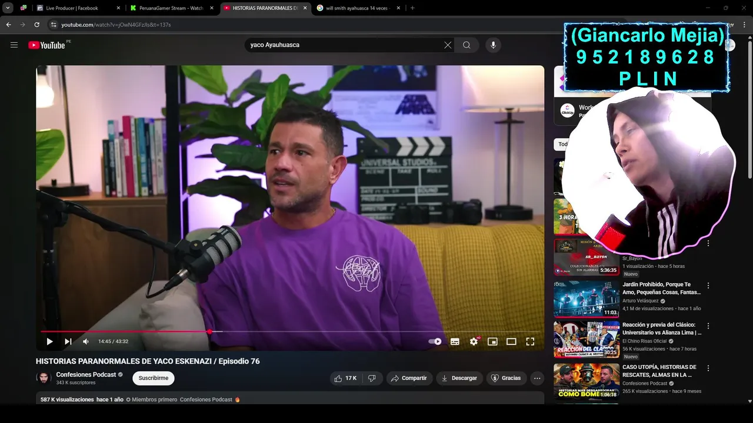
Task: Open Confesiones Podcast channel avatar
Action: [44, 378]
